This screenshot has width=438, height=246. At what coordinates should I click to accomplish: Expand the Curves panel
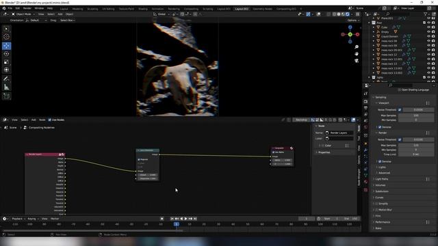[x=378, y=197]
